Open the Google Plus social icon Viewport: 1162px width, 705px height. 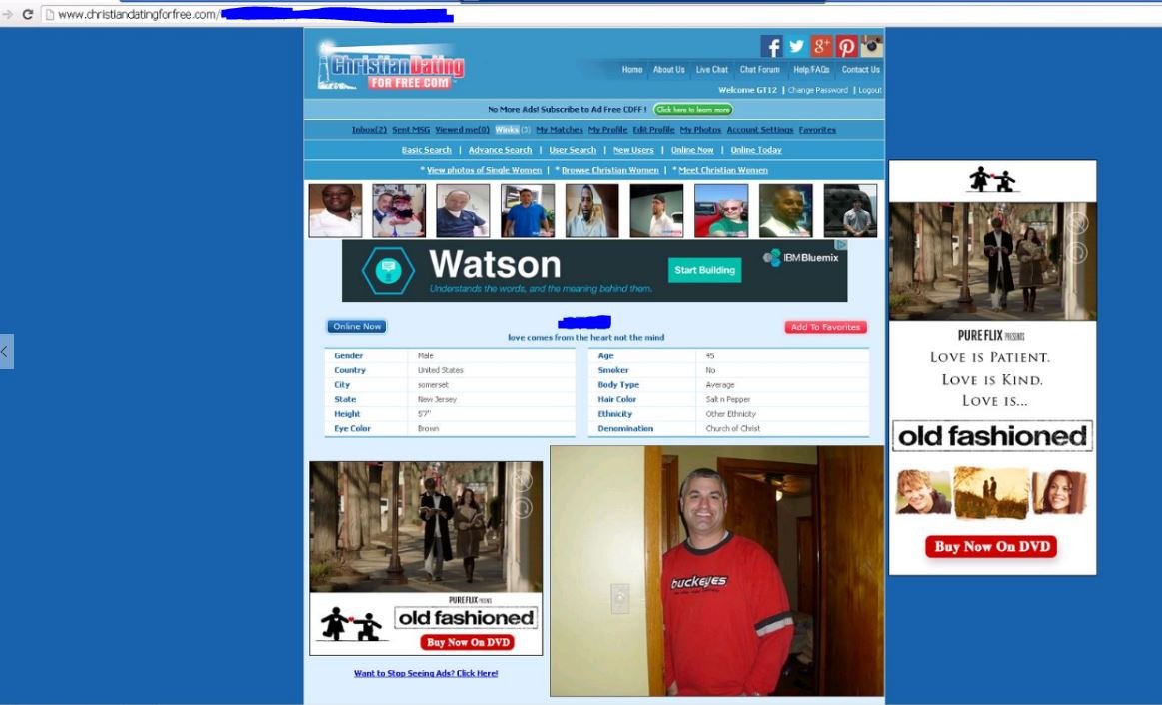[x=822, y=47]
